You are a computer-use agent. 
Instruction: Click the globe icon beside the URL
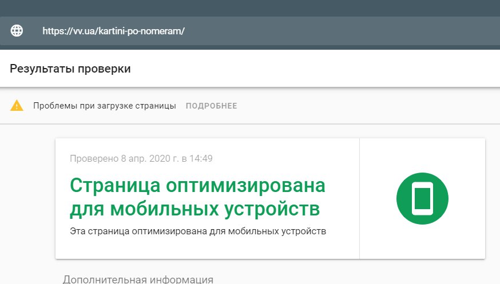click(17, 31)
